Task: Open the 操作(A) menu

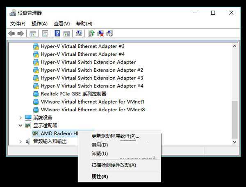Action: [39, 24]
